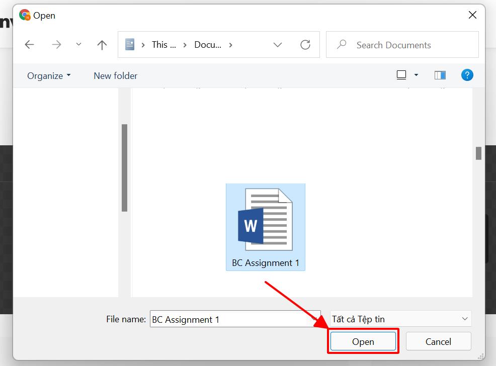Viewport: 496px width, 366px height.
Task: Toggle the preview pane
Action: pyautogui.click(x=440, y=74)
